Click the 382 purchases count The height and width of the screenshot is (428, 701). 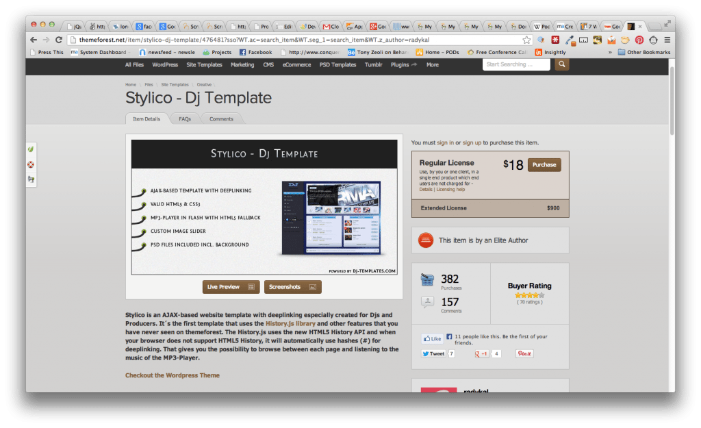(x=450, y=279)
